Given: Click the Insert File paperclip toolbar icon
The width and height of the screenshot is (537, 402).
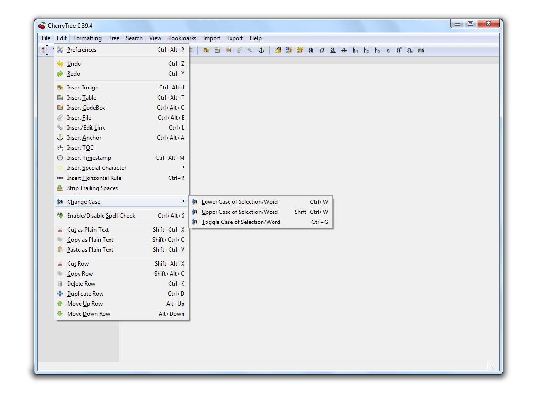Looking at the screenshot, I should [x=239, y=50].
